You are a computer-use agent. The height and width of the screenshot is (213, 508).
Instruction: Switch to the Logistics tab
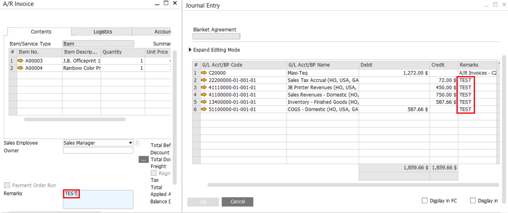click(x=102, y=32)
